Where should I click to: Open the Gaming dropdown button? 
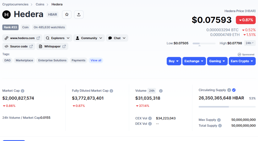tap(217, 61)
